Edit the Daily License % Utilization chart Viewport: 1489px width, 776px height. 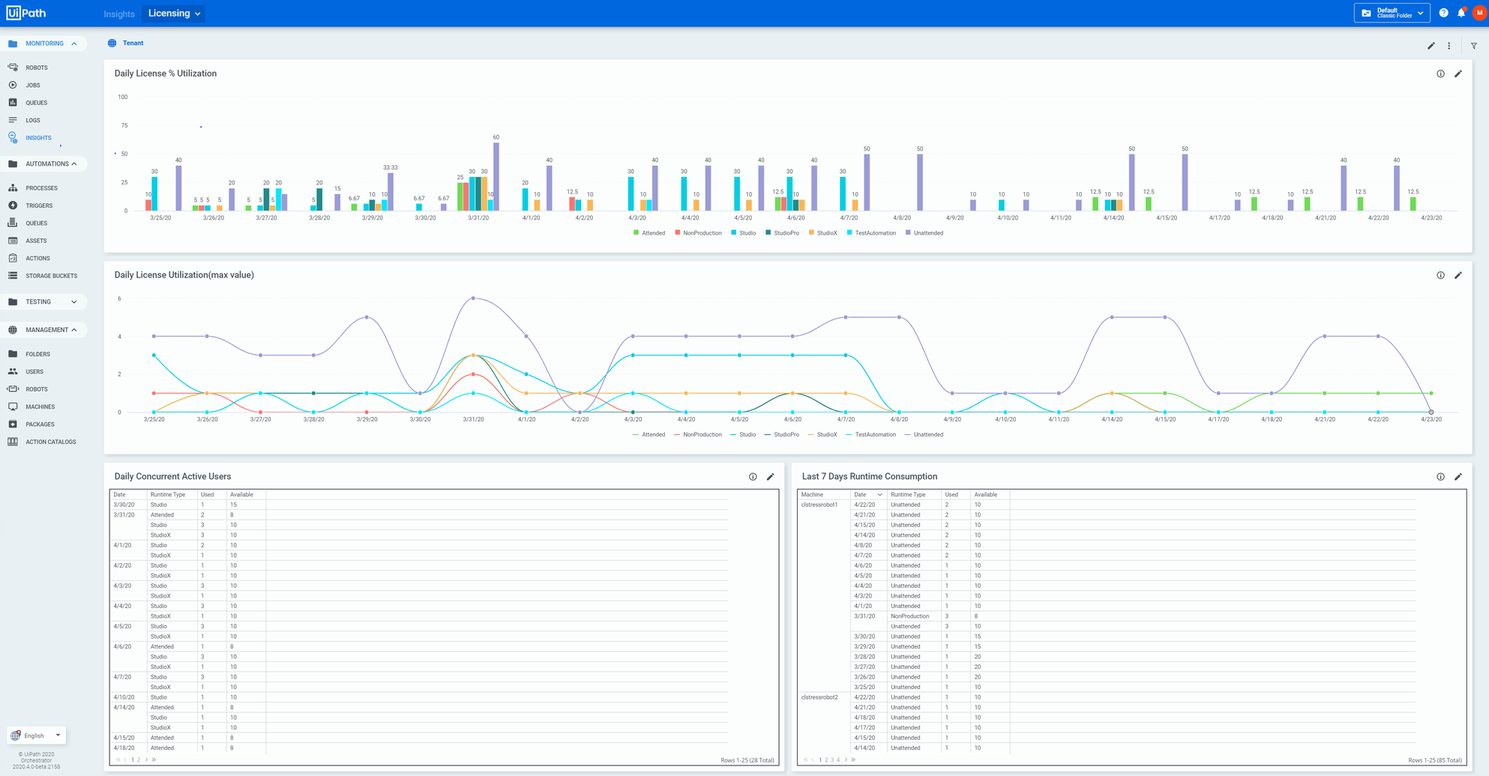pos(1458,73)
